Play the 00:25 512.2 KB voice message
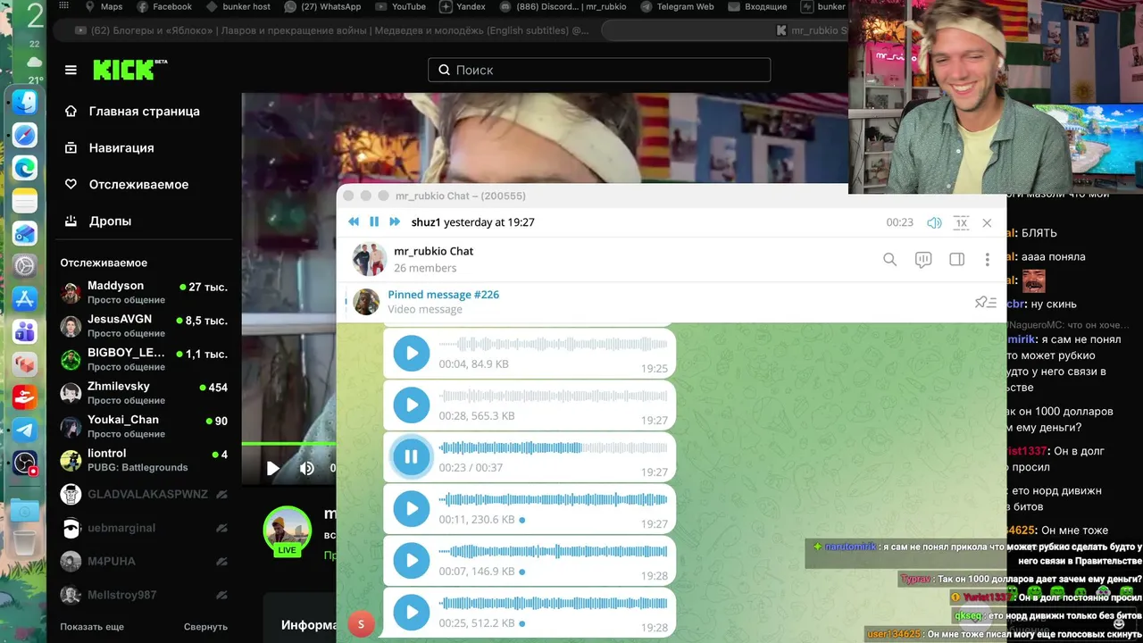The width and height of the screenshot is (1143, 643). click(x=412, y=612)
